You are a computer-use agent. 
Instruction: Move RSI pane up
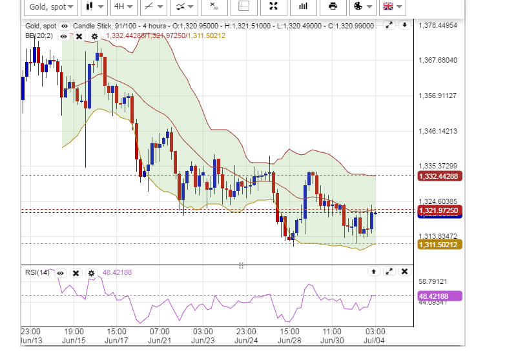click(374, 272)
